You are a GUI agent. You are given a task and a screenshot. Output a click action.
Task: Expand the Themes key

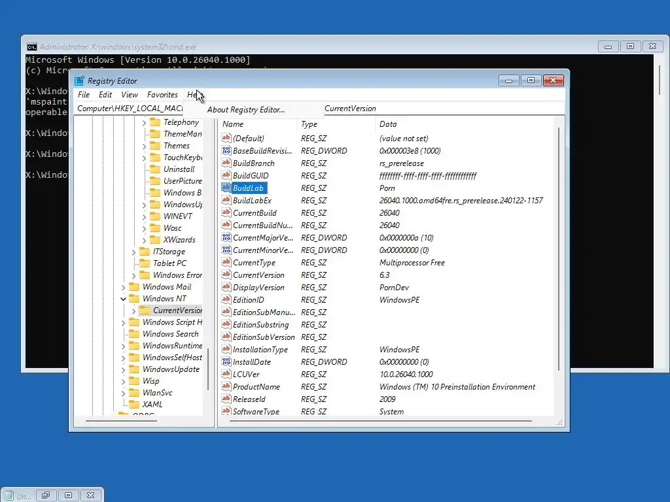tap(144, 146)
